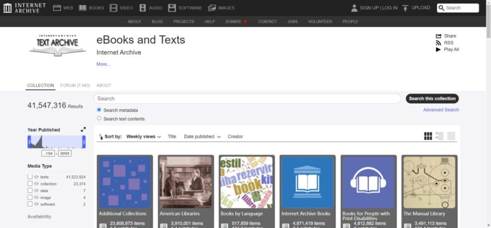Screen dimensions: 491x228
Task: Open the collection About tab
Action: pyautogui.click(x=104, y=85)
